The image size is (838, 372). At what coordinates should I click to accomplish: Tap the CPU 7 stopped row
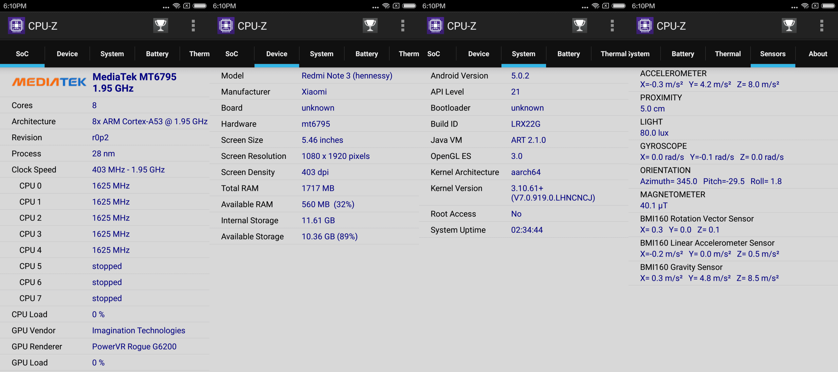click(x=105, y=298)
